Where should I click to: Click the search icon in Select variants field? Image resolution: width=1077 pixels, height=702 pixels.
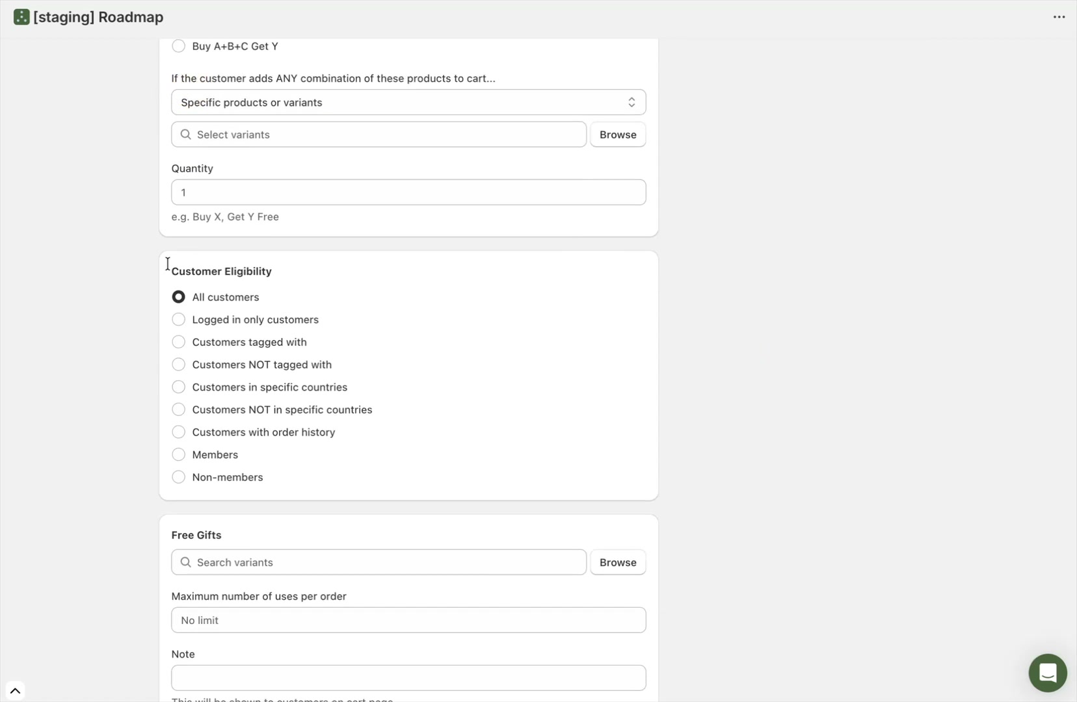coord(186,135)
